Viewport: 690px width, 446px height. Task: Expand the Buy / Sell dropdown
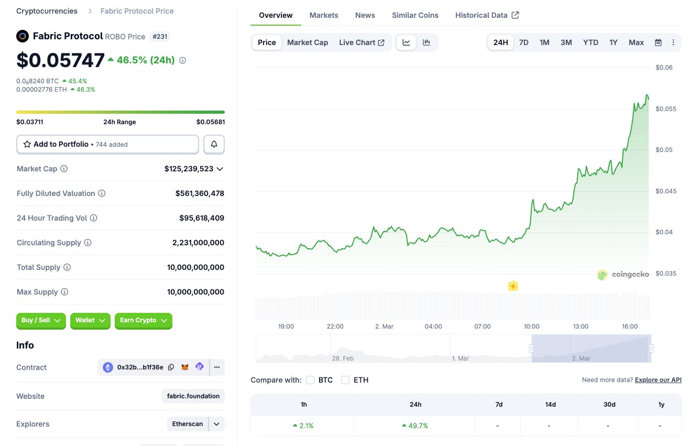click(x=41, y=320)
